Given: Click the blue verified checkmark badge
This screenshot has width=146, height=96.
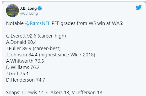Looking at the screenshot, I should click(x=40, y=8).
